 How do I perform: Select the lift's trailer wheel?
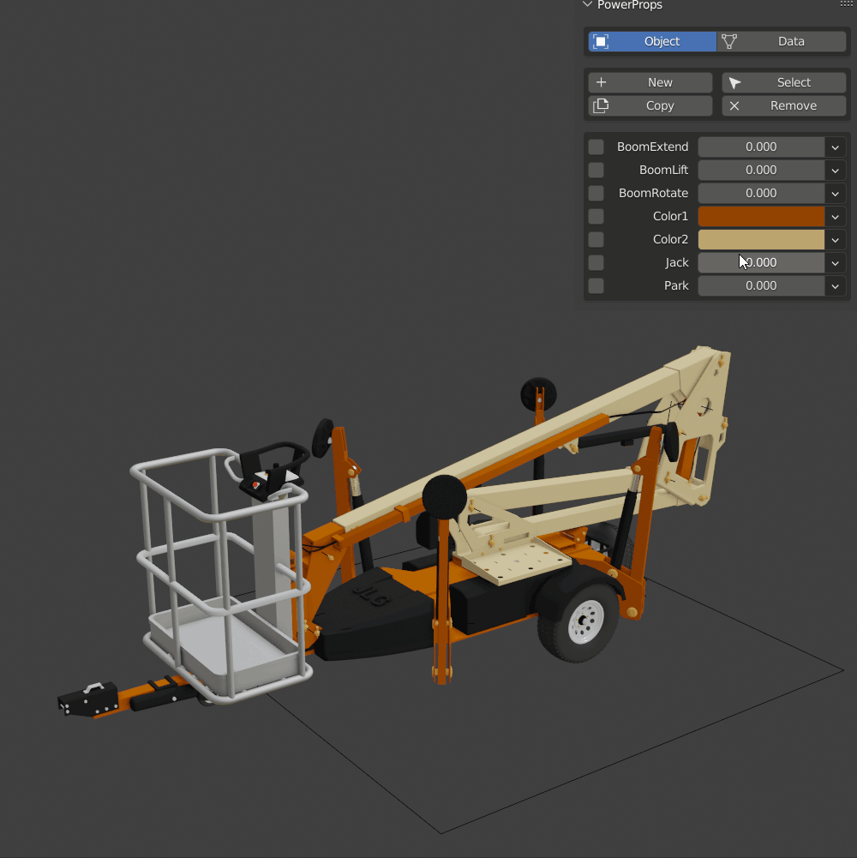click(581, 621)
